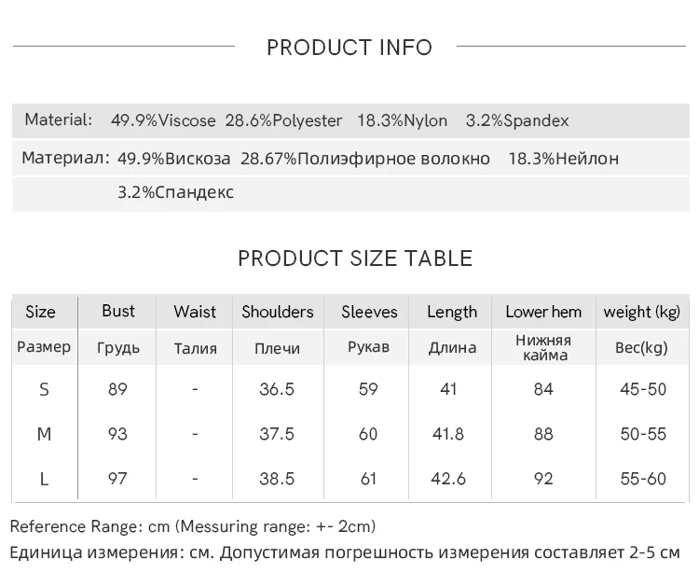The height and width of the screenshot is (587, 699).
Task: Click the 42.6 length value
Action: point(449,479)
